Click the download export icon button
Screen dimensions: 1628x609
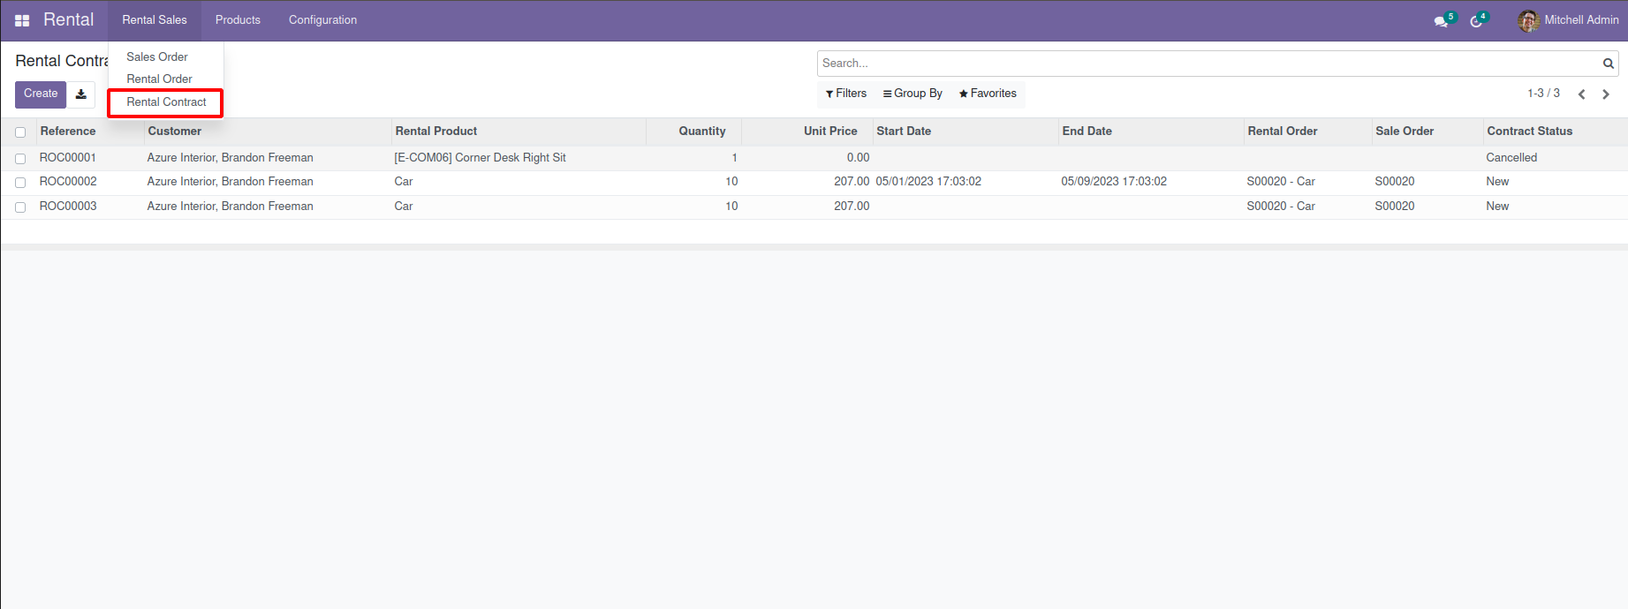81,94
